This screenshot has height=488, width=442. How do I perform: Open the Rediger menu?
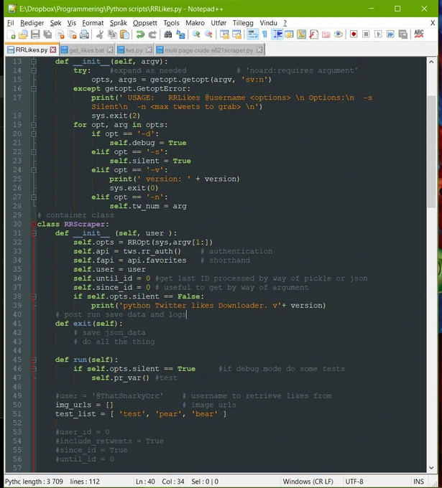(32, 23)
